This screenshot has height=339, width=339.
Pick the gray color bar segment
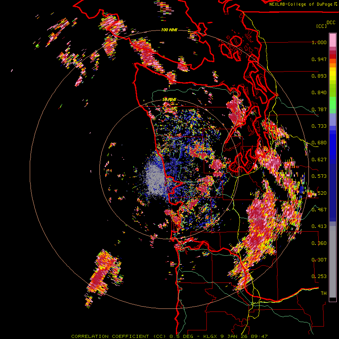(x=333, y=262)
